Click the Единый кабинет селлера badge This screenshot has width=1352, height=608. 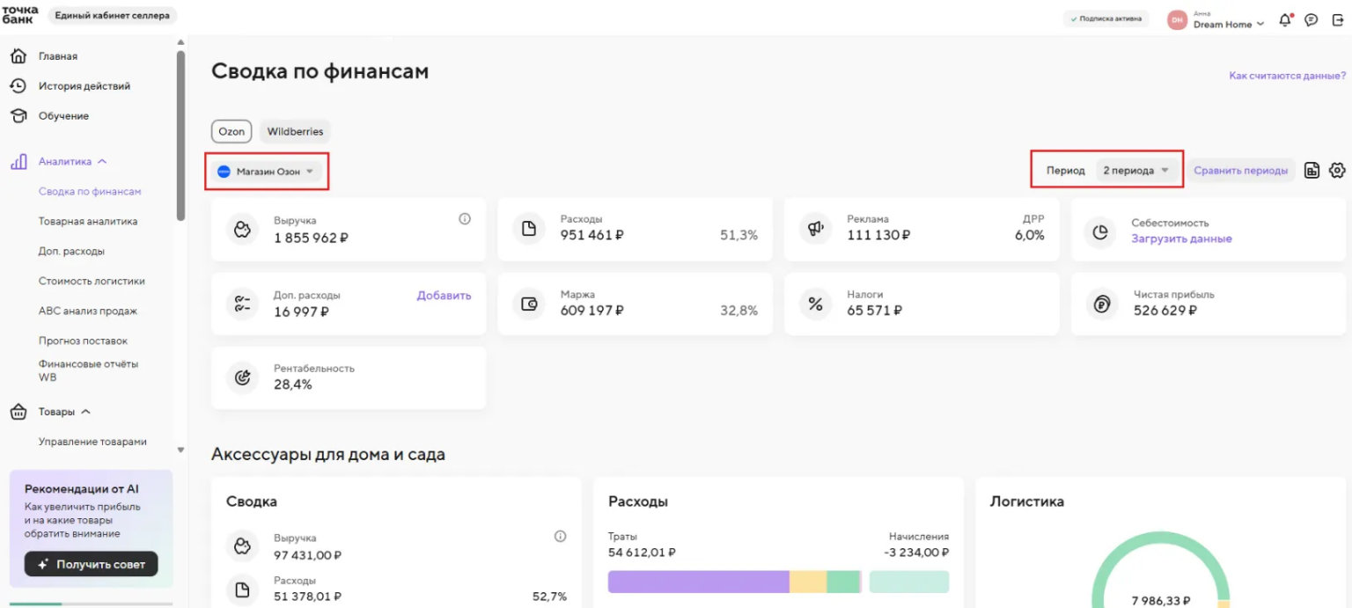[112, 15]
